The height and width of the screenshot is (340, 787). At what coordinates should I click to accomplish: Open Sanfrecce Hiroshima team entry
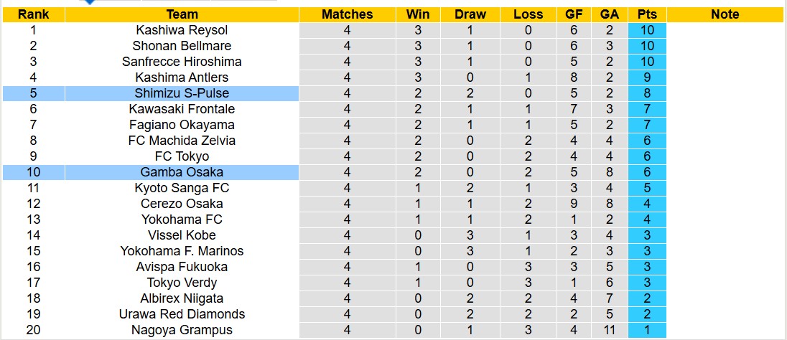[182, 62]
